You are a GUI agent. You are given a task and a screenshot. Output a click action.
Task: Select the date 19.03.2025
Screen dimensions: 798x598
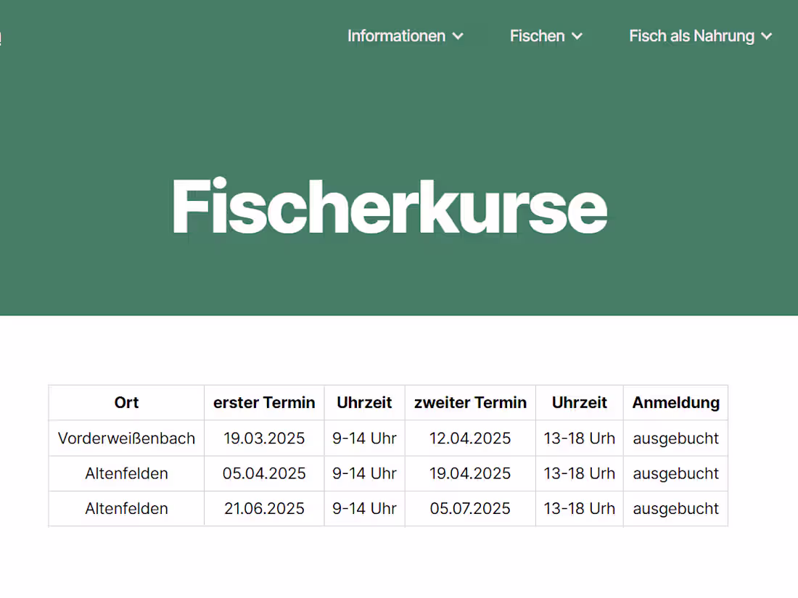pos(264,439)
